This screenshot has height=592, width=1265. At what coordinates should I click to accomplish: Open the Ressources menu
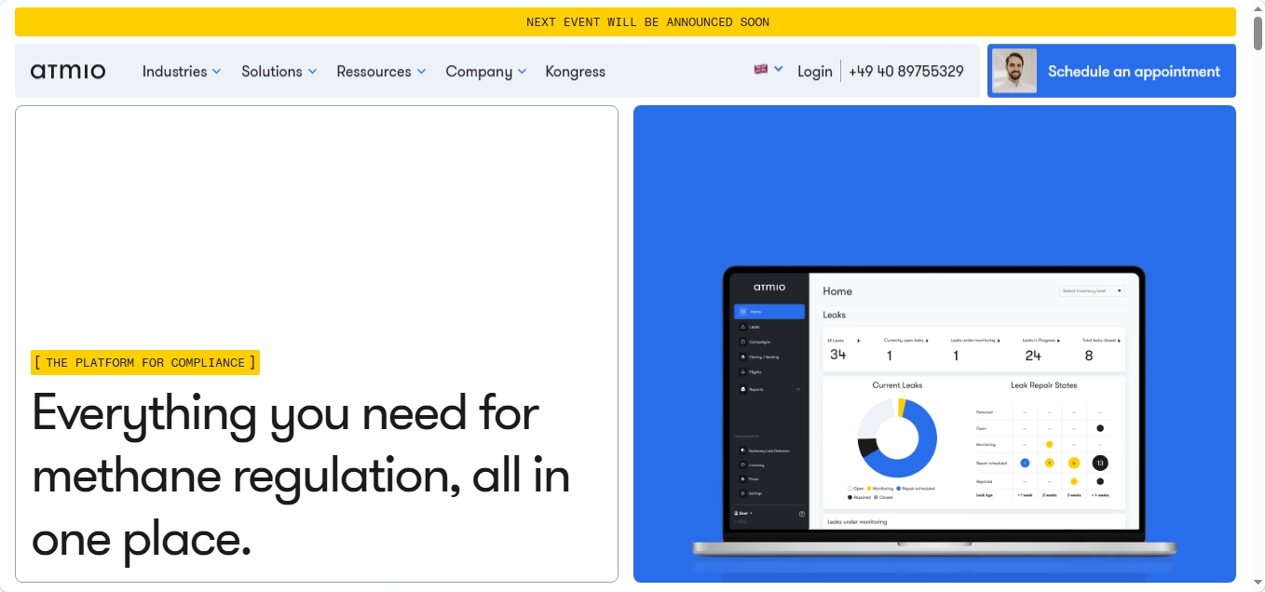(381, 72)
